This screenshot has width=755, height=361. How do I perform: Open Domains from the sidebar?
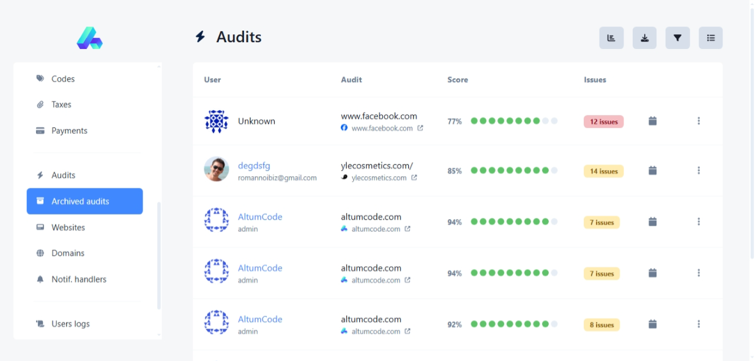click(x=67, y=253)
